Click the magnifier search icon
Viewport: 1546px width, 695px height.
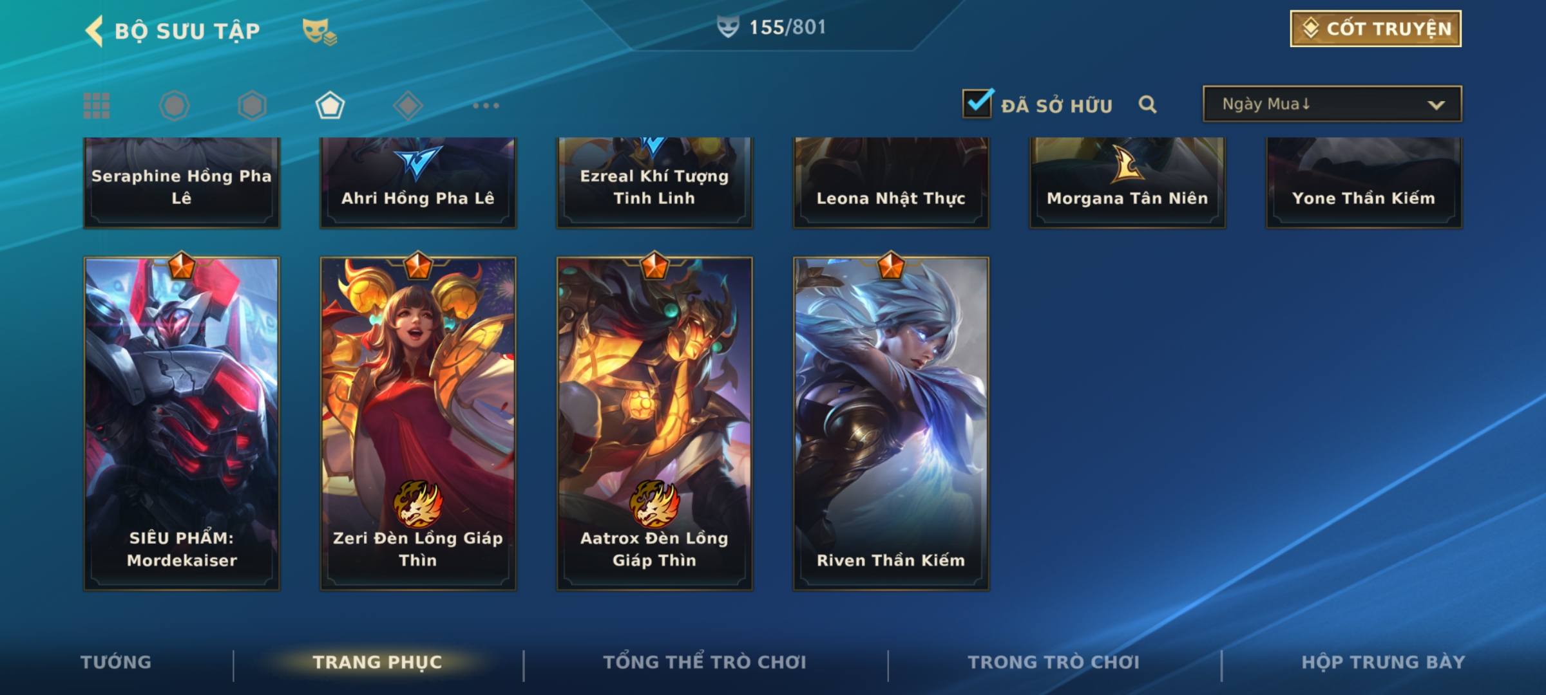pyautogui.click(x=1147, y=104)
